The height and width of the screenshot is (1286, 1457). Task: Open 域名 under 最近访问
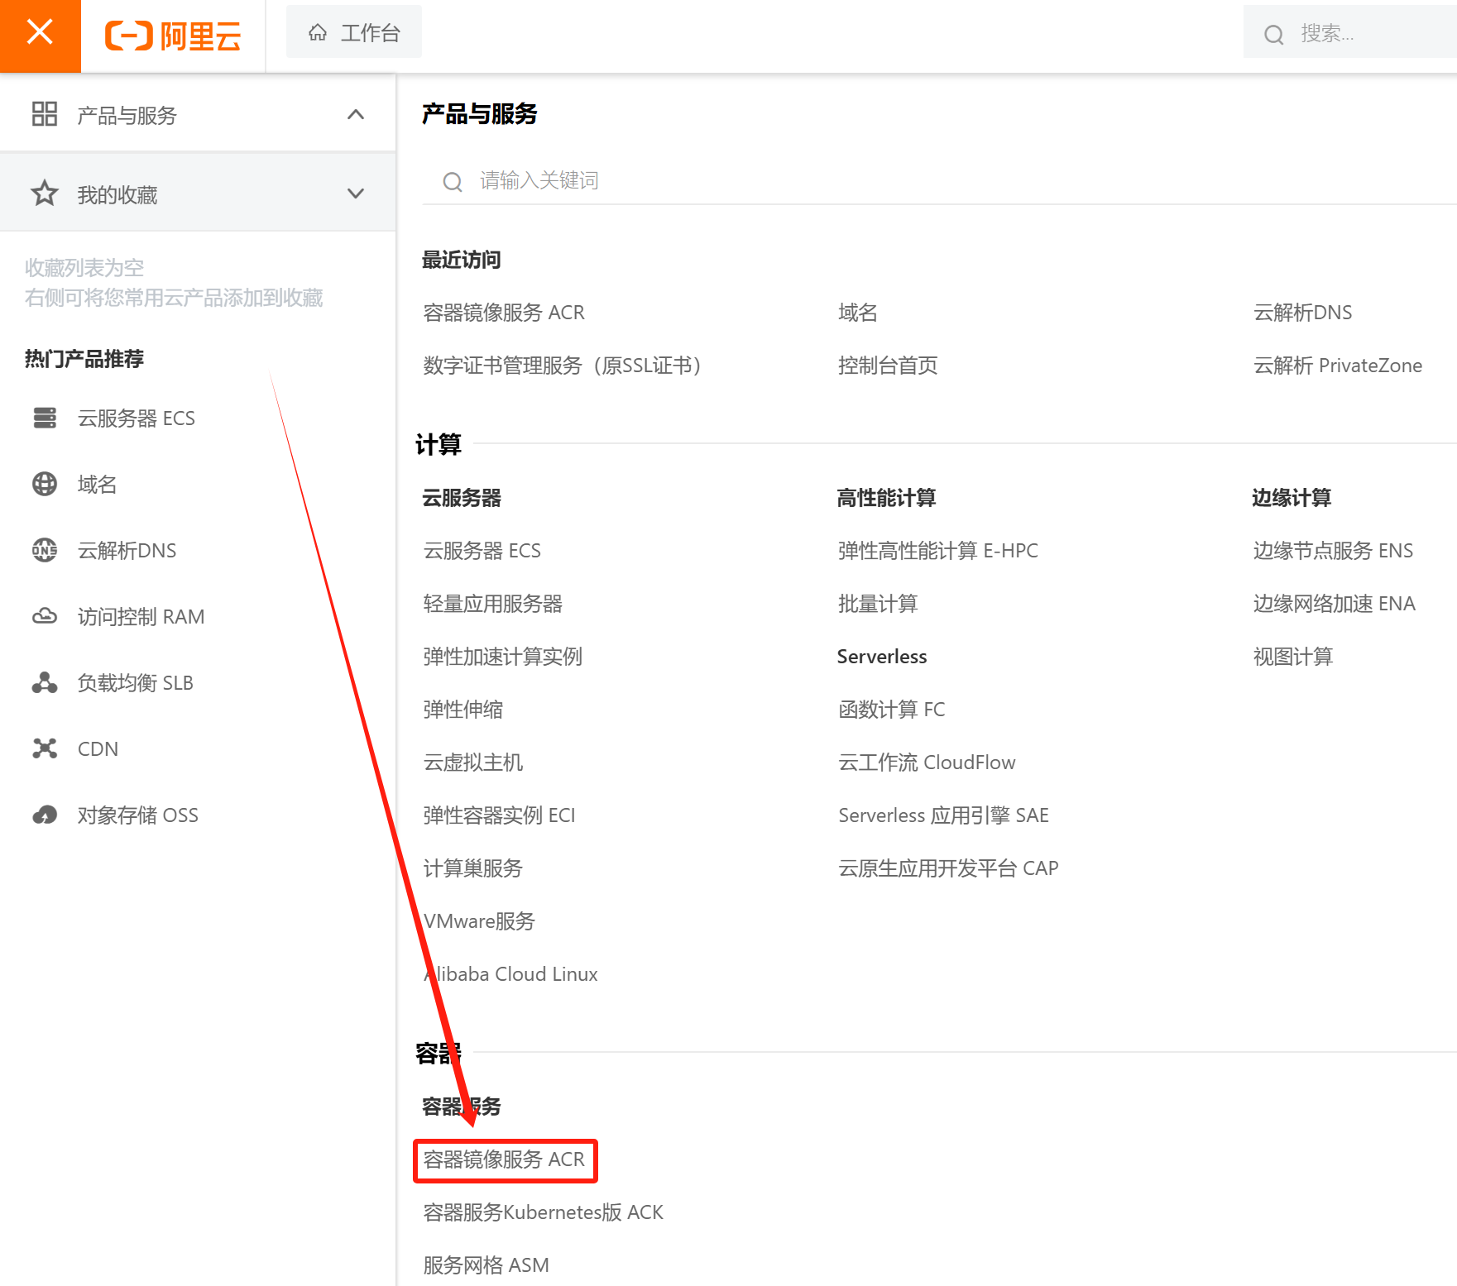pos(858,313)
